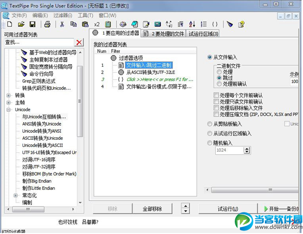Click the 开始—备份 button
The image size is (303, 234).
click(x=279, y=209)
